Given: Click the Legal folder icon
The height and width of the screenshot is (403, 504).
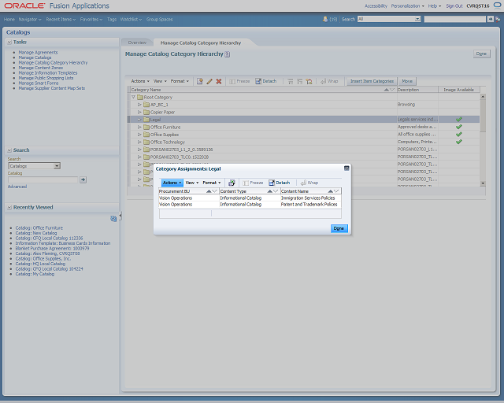Looking at the screenshot, I should click(x=146, y=120).
